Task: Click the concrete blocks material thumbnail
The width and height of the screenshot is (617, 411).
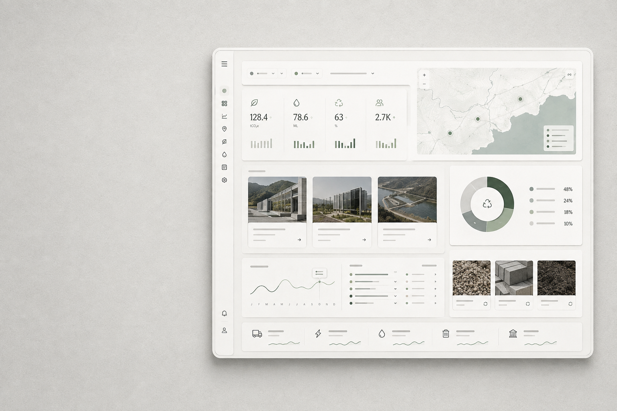Action: click(x=514, y=278)
